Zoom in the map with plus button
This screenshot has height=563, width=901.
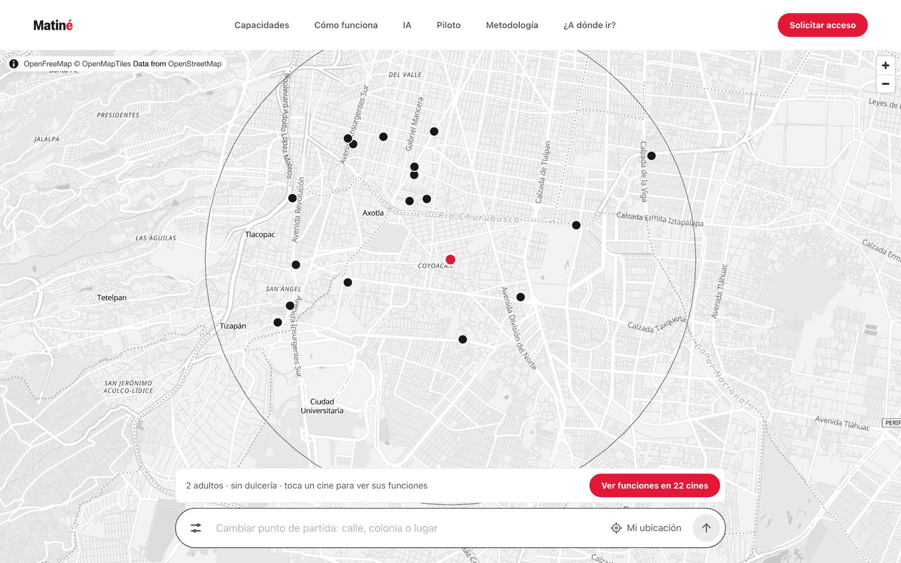click(885, 65)
